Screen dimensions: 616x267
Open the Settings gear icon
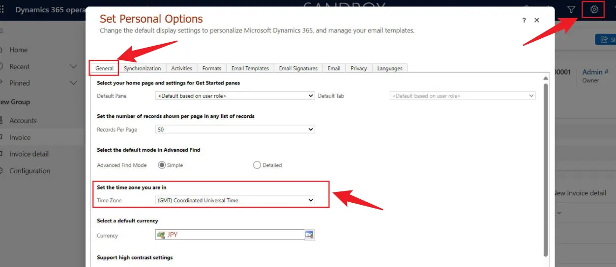click(x=594, y=9)
